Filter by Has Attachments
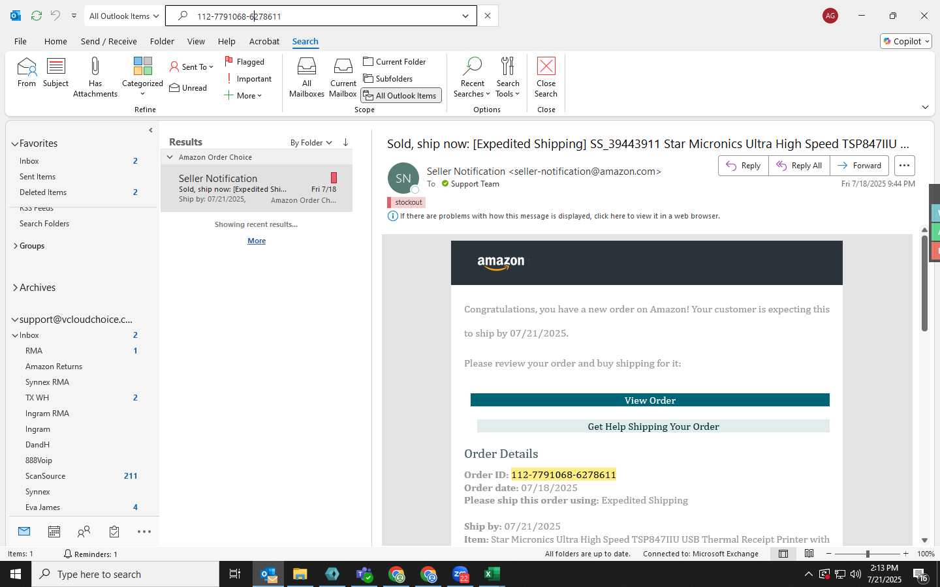940x587 pixels. click(95, 77)
